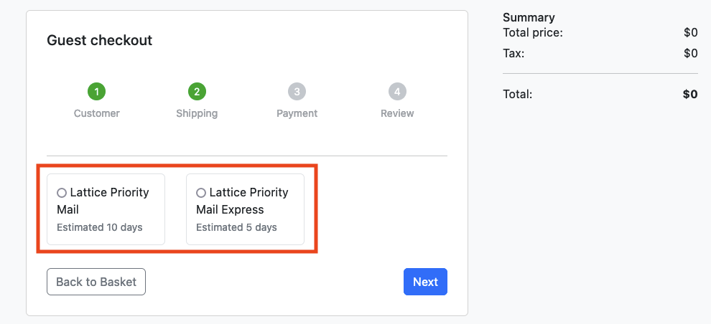Click the Tax row label
Image resolution: width=711 pixels, height=324 pixels.
pos(513,53)
